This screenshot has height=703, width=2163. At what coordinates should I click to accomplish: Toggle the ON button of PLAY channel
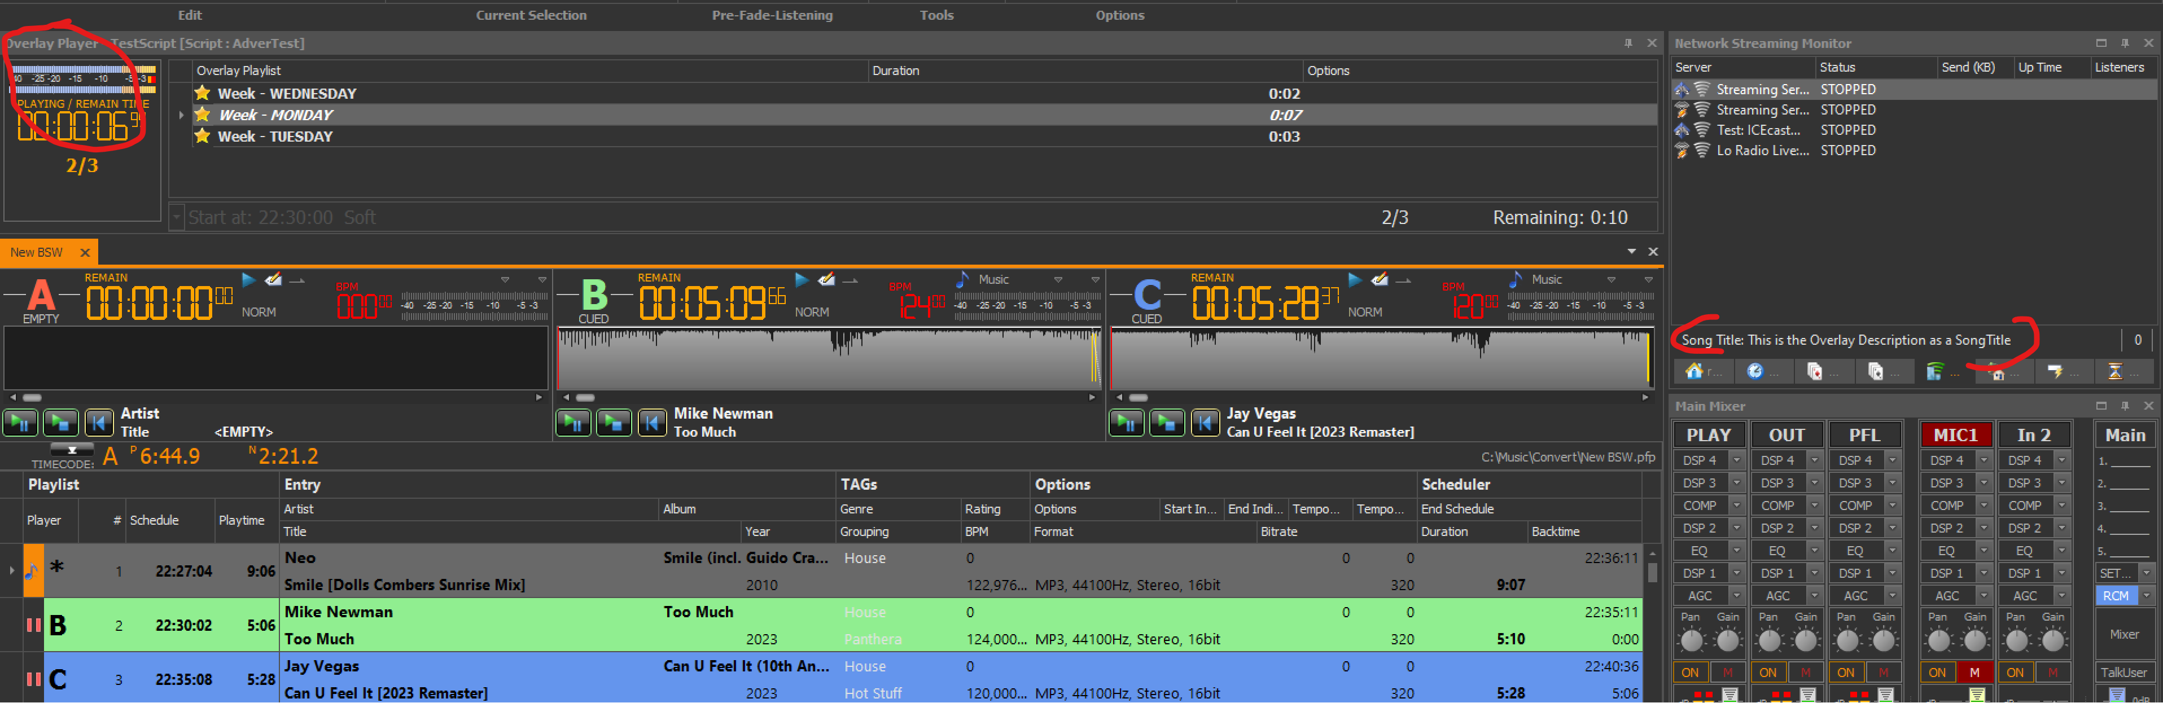coord(1689,672)
